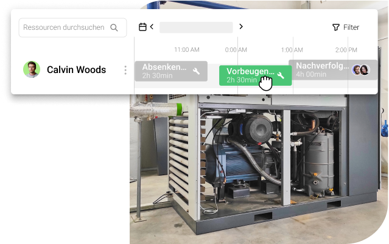
Task: Click the assignee avatars on the Nachverfolg task
Action: [x=360, y=70]
